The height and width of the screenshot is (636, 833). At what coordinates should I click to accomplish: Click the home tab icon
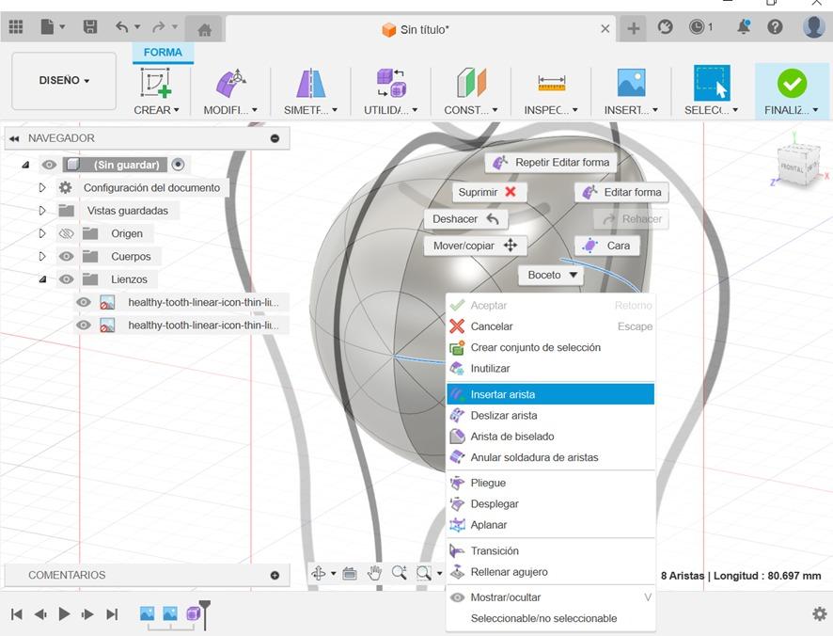click(x=204, y=29)
